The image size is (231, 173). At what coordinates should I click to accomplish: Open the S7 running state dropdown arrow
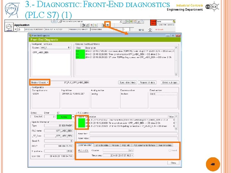pyautogui.click(x=73, y=117)
